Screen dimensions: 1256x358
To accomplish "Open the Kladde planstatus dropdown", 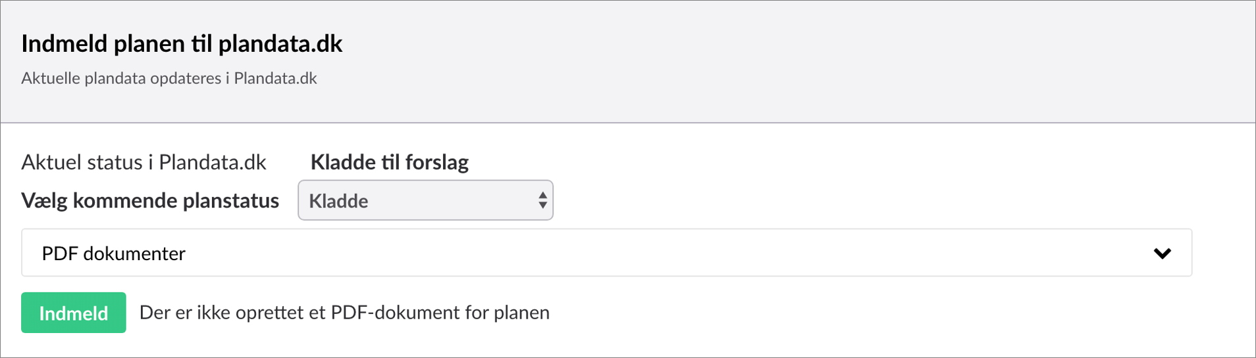I will click(x=425, y=200).
